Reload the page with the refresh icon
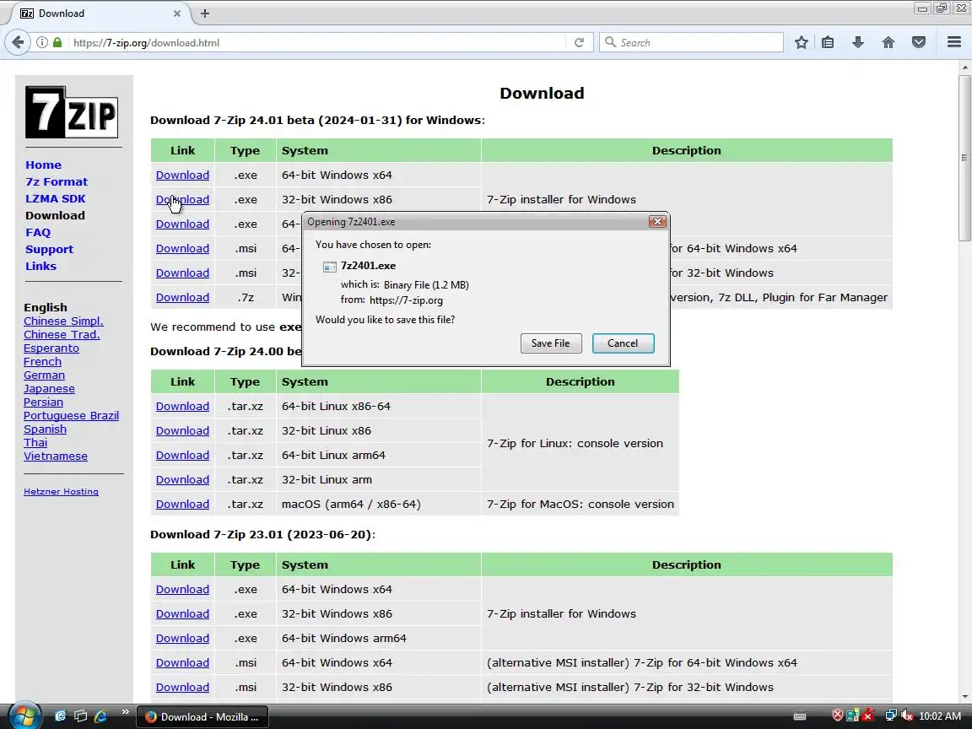The height and width of the screenshot is (729, 972). tap(579, 42)
